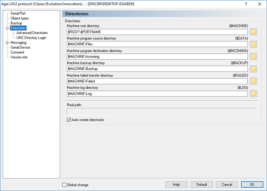Click the Help button
267x191 pixels.
176,184
